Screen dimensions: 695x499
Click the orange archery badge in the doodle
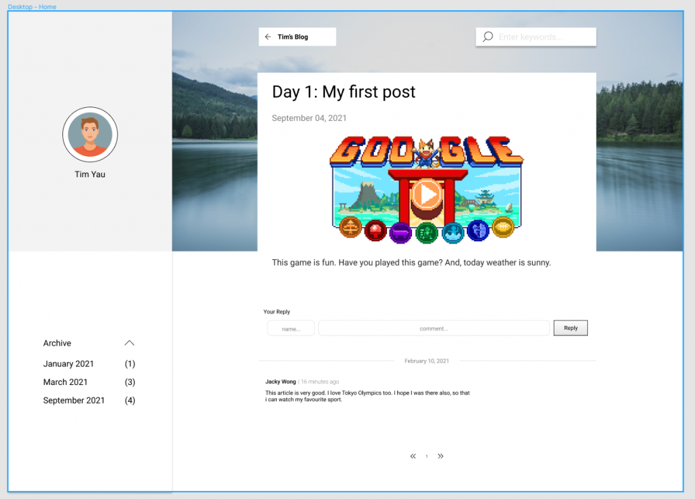pyautogui.click(x=350, y=227)
